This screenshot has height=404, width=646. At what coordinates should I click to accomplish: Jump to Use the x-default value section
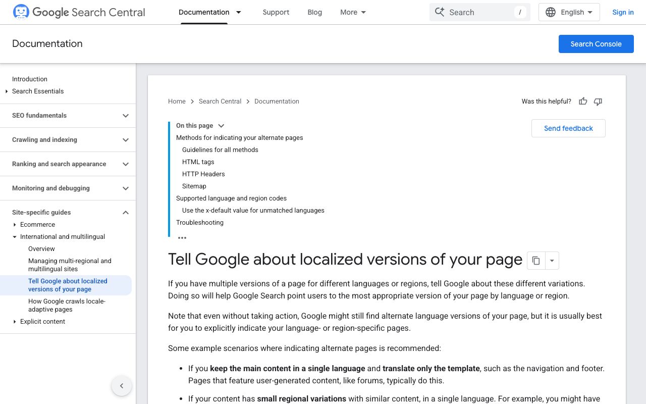coord(253,211)
